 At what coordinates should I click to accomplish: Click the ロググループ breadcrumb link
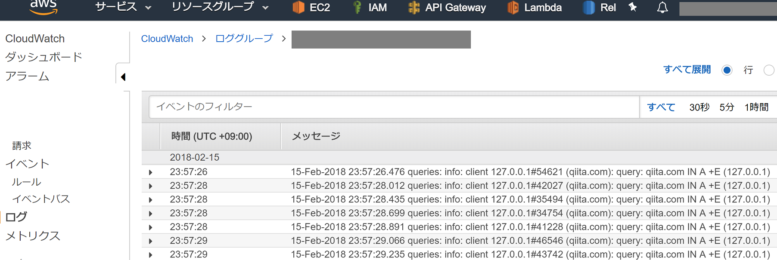tap(244, 39)
